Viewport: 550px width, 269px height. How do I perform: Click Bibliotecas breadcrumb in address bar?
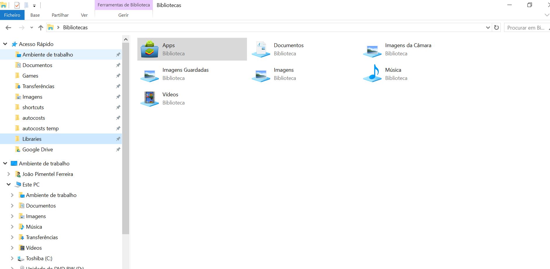(75, 28)
